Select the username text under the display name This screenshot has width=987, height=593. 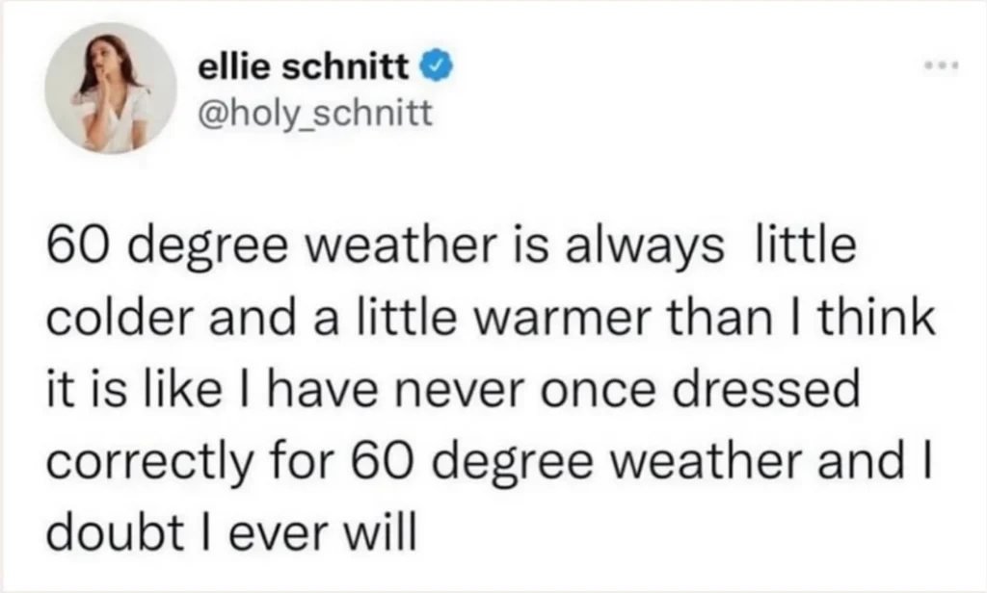316,113
